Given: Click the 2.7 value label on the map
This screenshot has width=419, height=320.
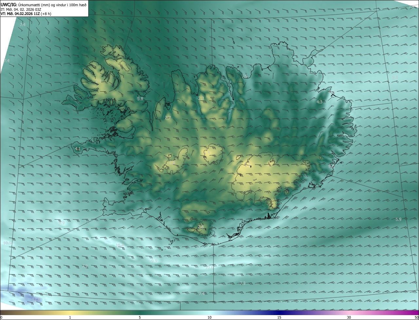Looking at the screenshot, I should 168,118.
